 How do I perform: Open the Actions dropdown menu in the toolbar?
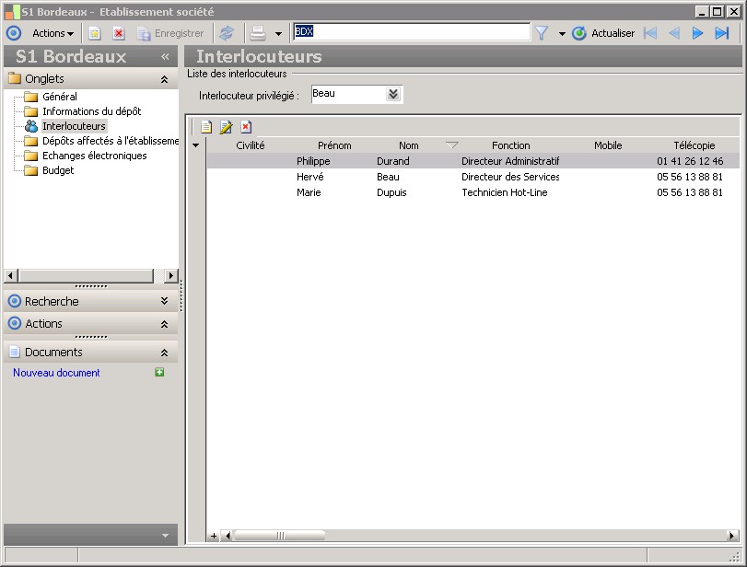[x=53, y=33]
